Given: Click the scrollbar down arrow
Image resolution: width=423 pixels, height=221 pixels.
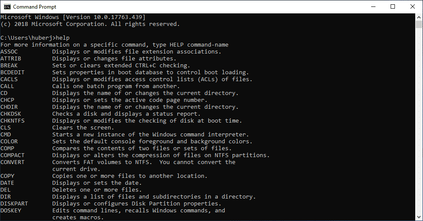Looking at the screenshot, I should tap(419, 217).
